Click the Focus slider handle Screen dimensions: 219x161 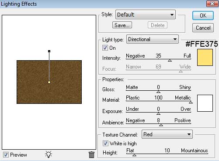[x=181, y=71]
